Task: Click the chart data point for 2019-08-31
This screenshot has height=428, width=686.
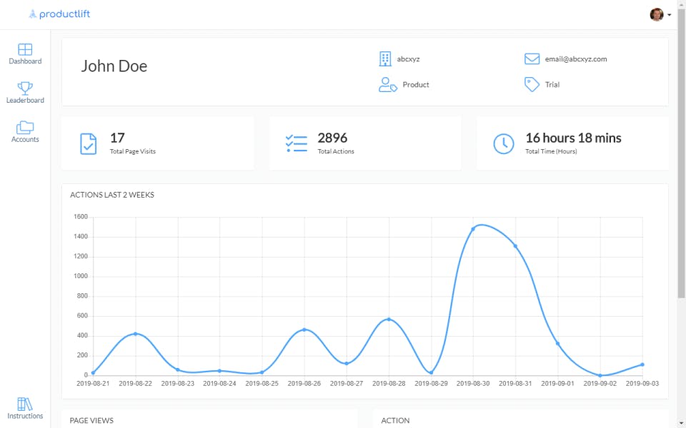Action: click(x=515, y=246)
